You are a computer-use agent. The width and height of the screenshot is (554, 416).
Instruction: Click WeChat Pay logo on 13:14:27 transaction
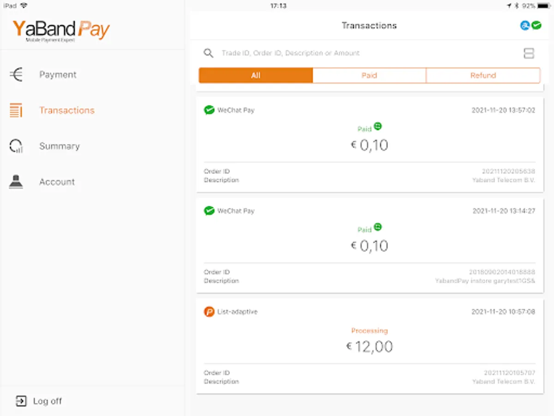(209, 211)
